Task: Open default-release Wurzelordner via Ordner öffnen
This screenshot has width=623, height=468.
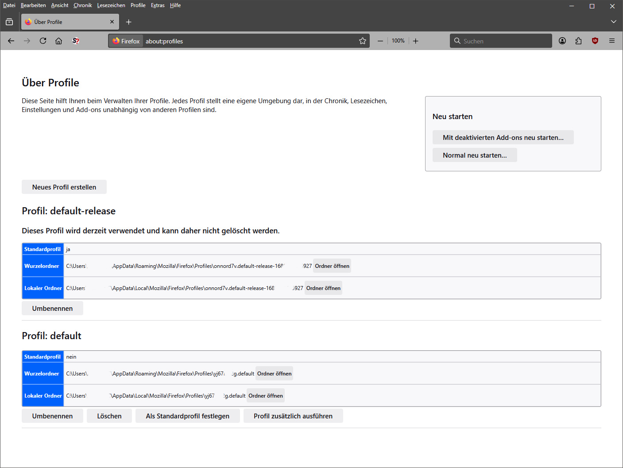Action: [x=332, y=266]
